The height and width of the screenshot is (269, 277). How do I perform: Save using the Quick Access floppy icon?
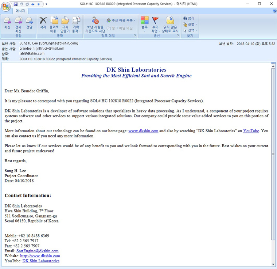(16, 4)
